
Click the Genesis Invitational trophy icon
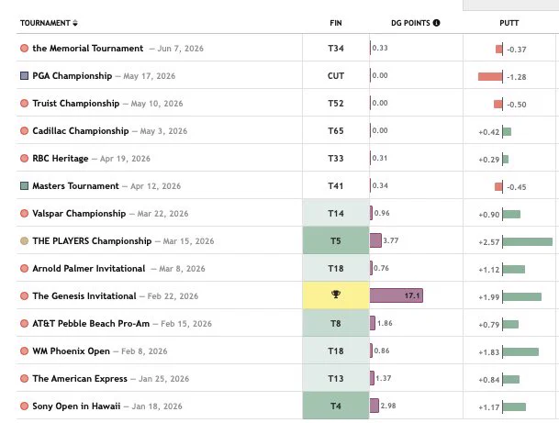336,295
